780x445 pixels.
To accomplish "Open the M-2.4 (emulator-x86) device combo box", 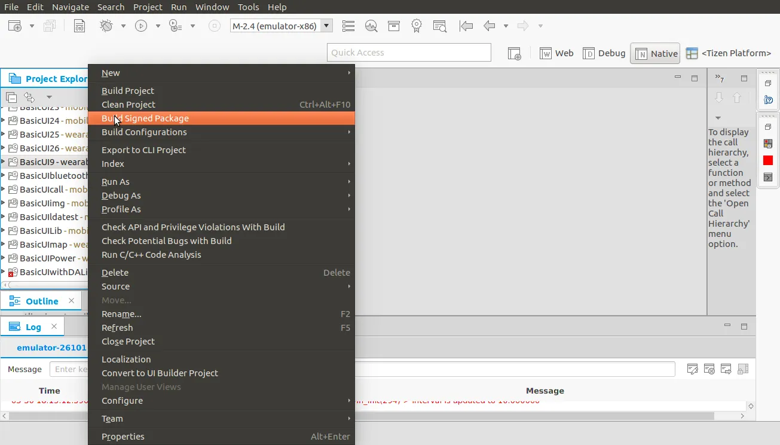I will point(281,26).
